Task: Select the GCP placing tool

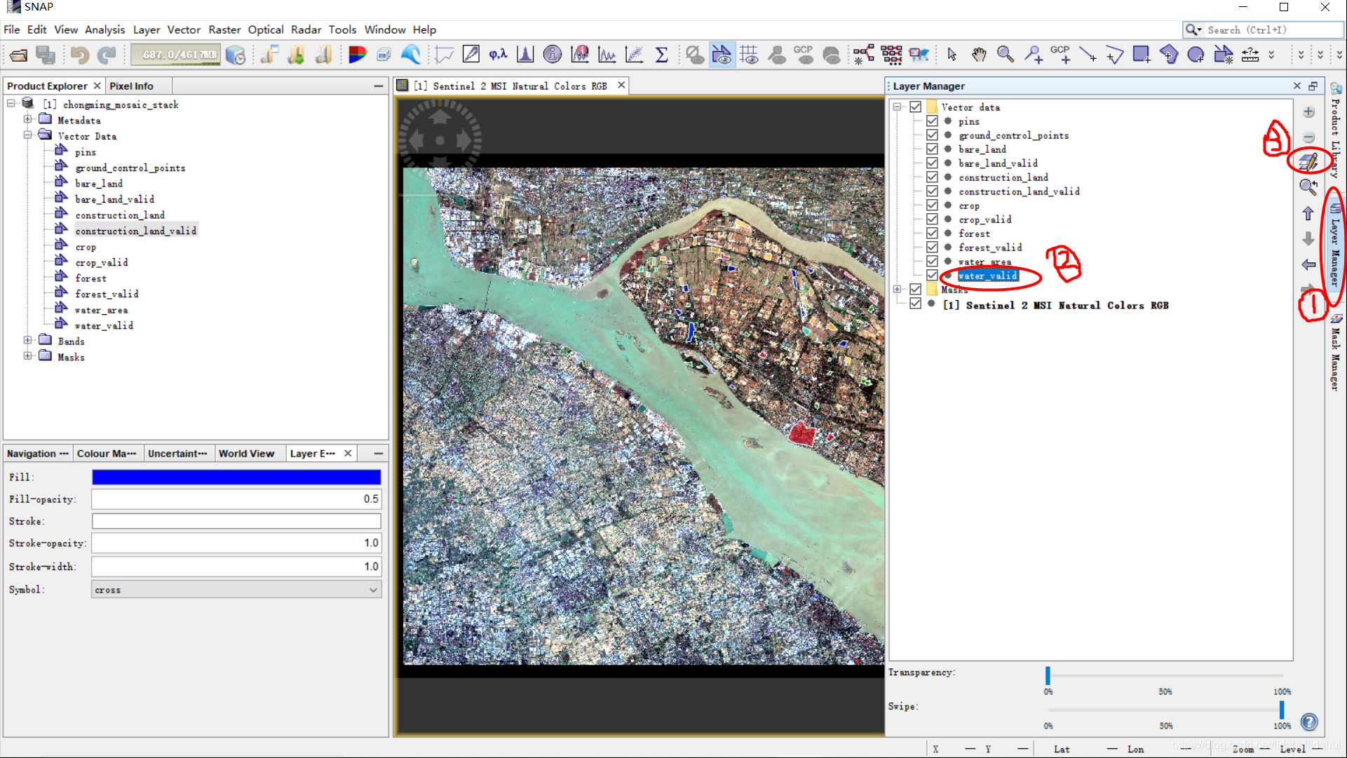Action: [x=1060, y=55]
